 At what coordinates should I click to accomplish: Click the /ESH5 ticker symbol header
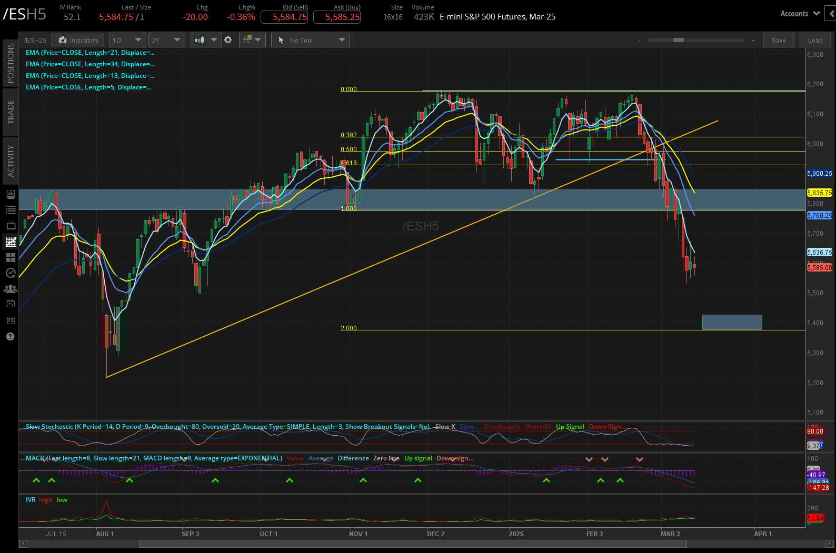pyautogui.click(x=25, y=14)
